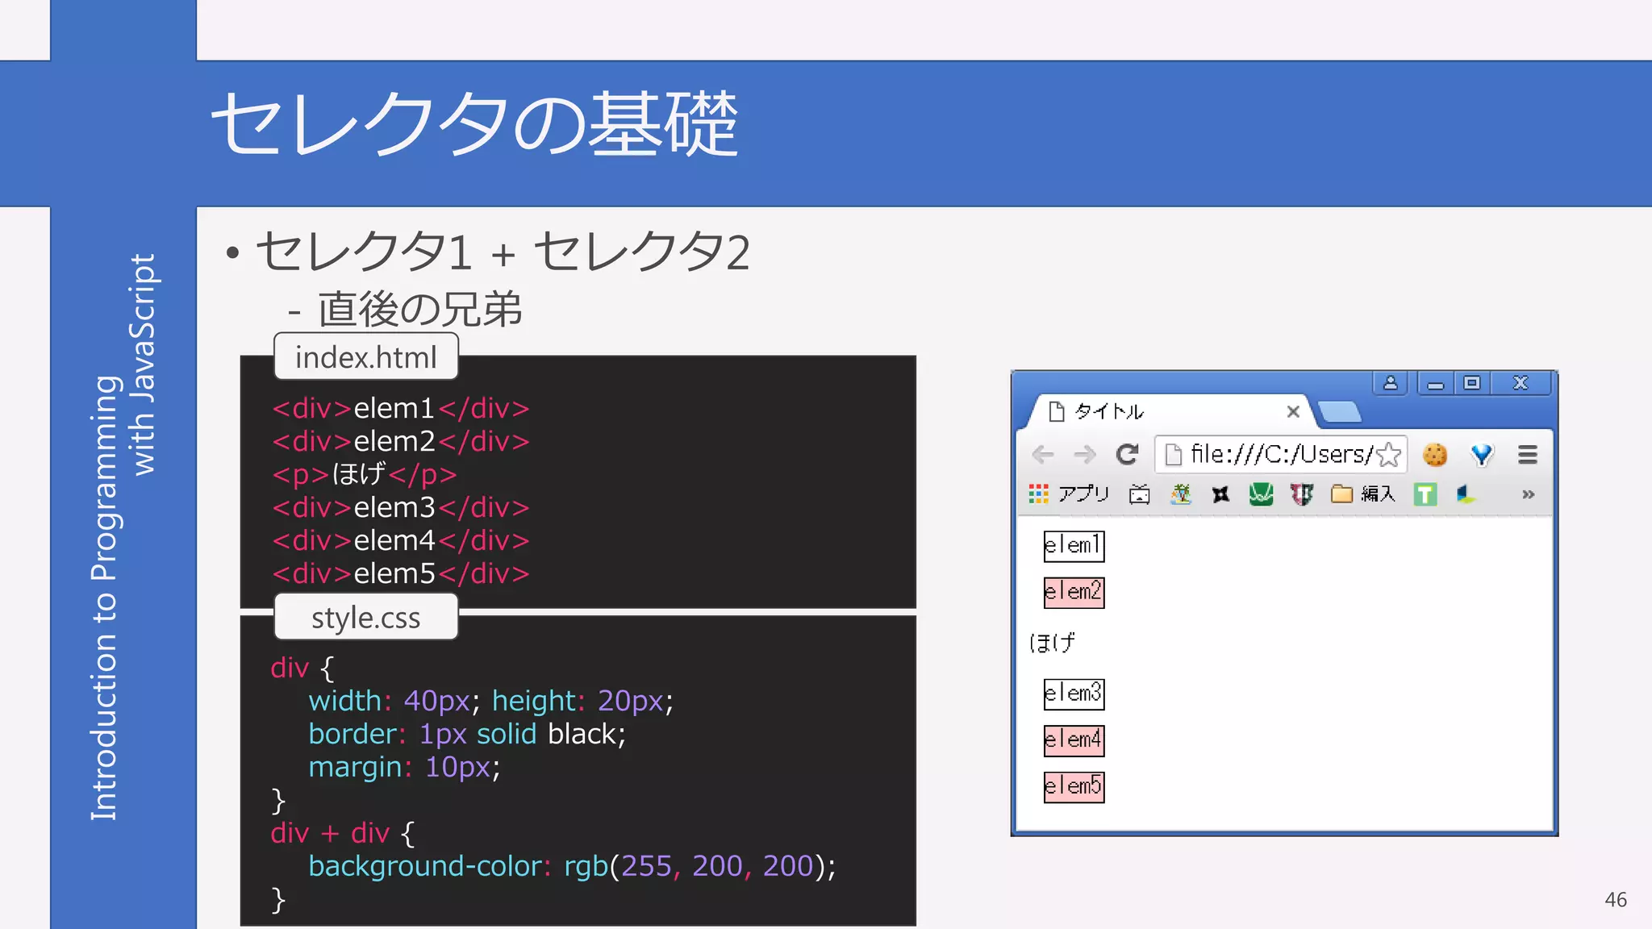Click the index.html file label
The width and height of the screenshot is (1652, 929).
click(366, 356)
